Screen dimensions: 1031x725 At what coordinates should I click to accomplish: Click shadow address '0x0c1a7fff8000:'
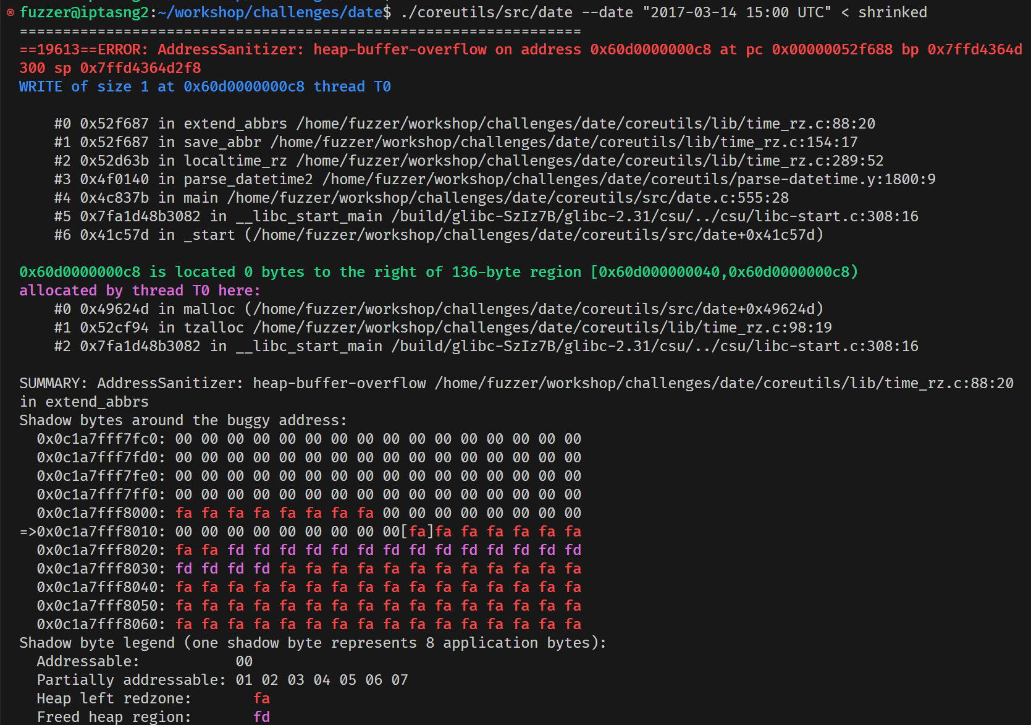pos(101,513)
